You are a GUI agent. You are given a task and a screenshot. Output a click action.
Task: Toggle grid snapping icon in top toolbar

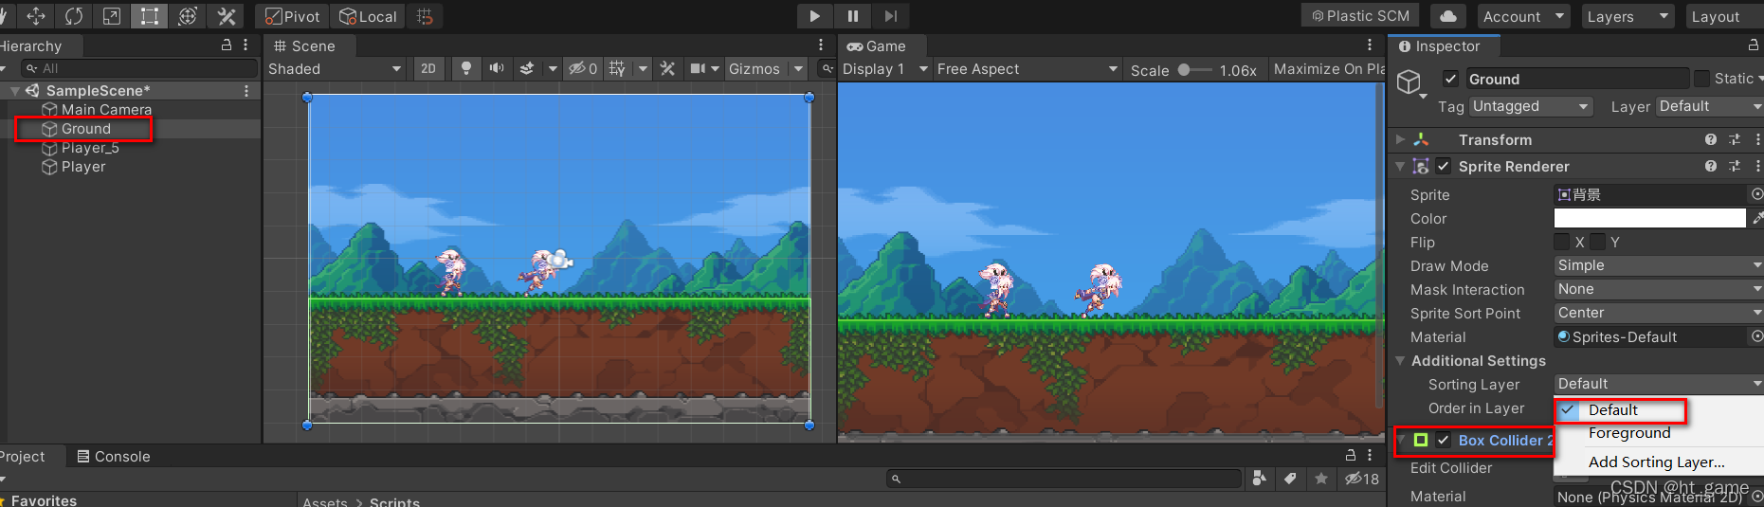click(425, 16)
